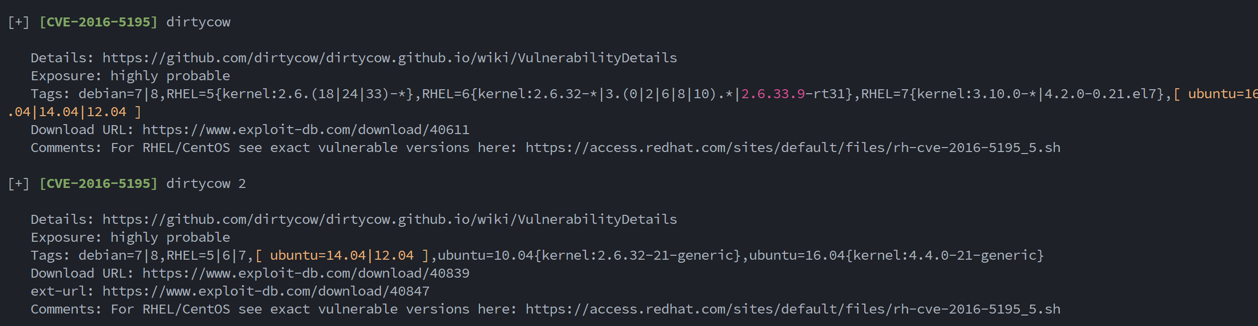Click the topmost green CVE-2016-5195 label
Viewport: 1258px width, 326px height.
click(98, 22)
